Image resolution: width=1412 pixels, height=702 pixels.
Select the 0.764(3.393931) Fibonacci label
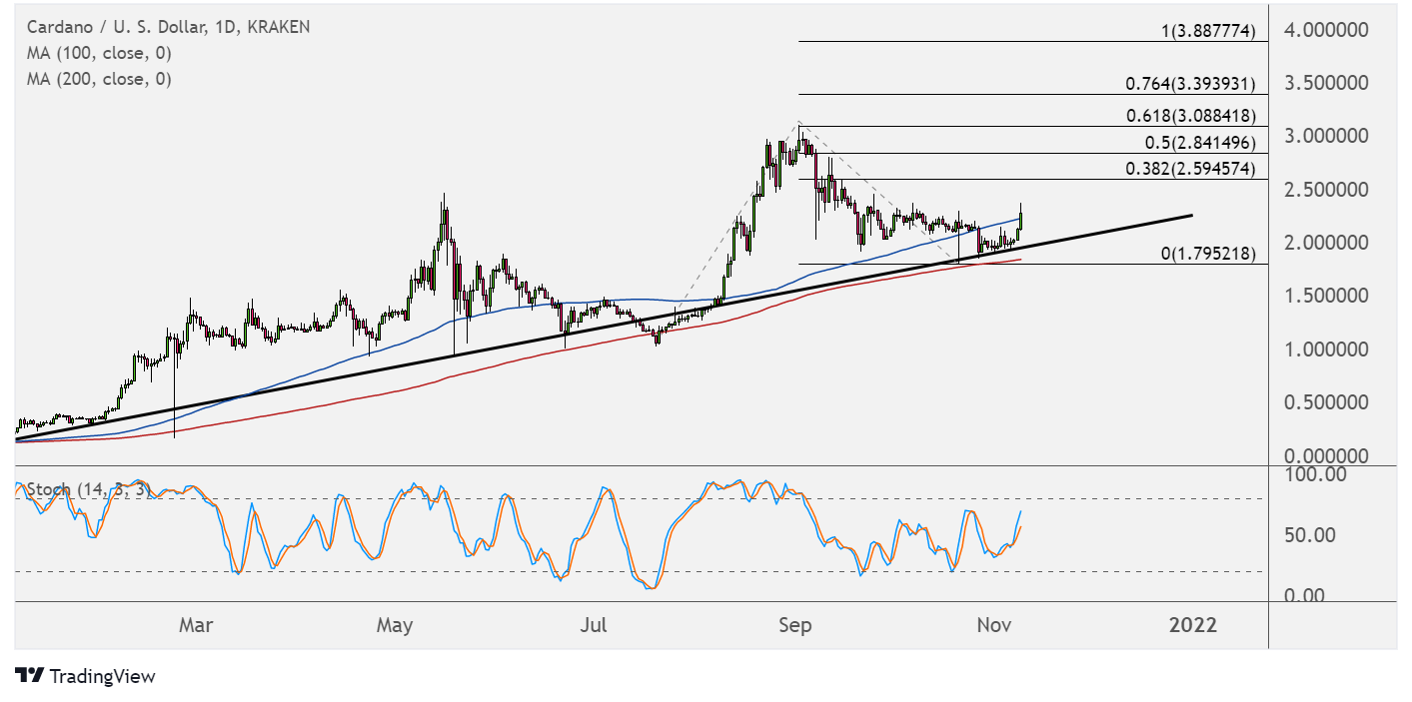coord(1189,84)
